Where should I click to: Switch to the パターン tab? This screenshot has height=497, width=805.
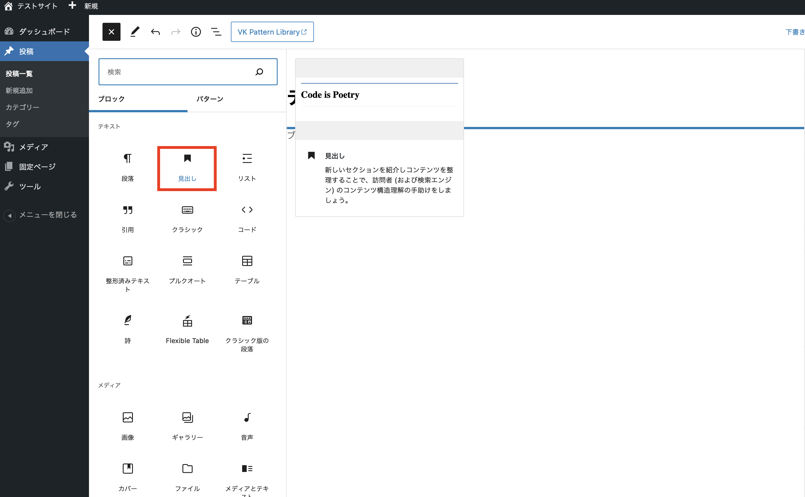coord(210,99)
